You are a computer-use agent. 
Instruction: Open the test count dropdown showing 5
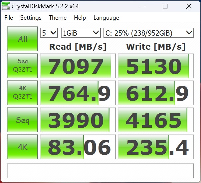[x=49, y=33]
